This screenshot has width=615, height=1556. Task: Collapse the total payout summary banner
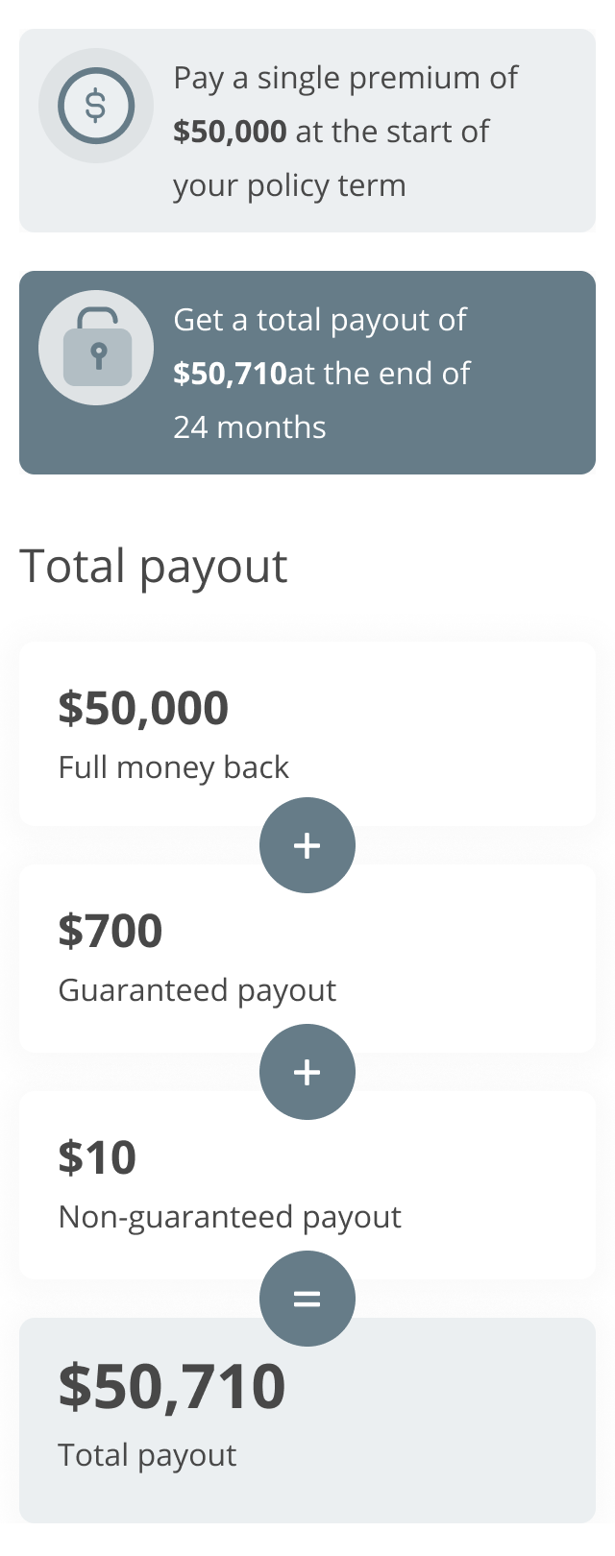point(307,373)
